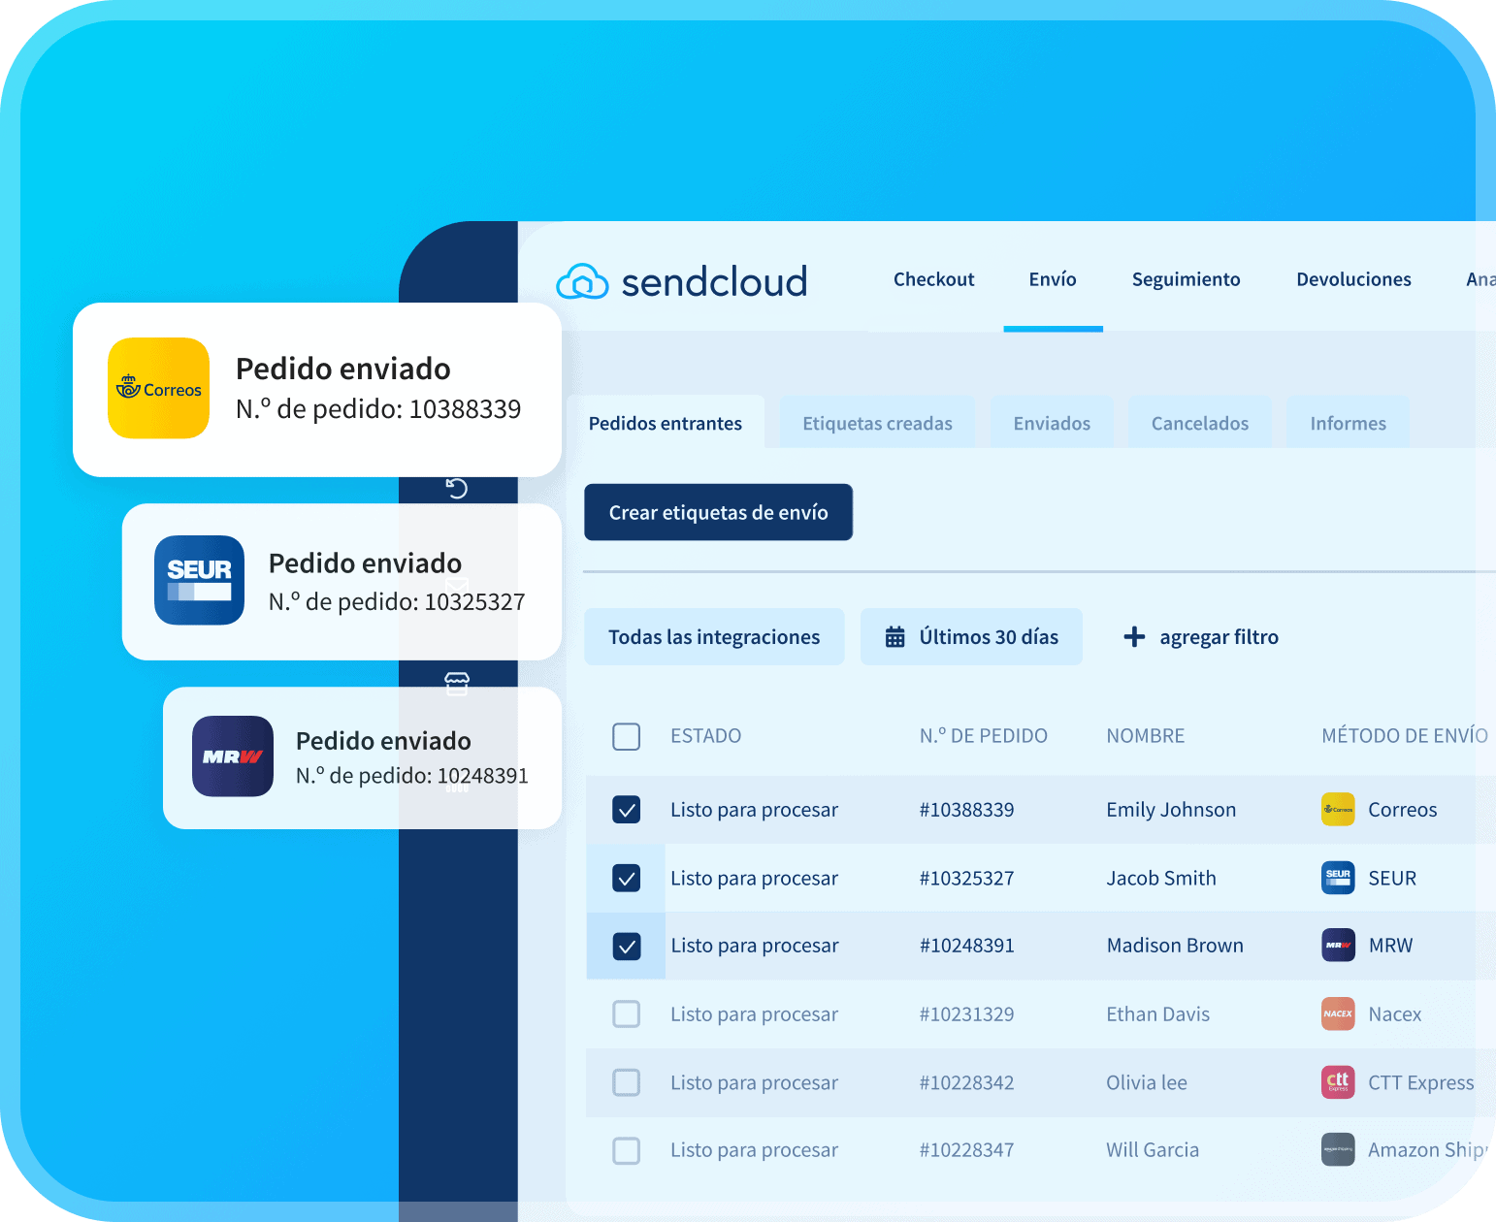Click the name Will Garcia
This screenshot has height=1222, width=1496.
click(x=1153, y=1150)
